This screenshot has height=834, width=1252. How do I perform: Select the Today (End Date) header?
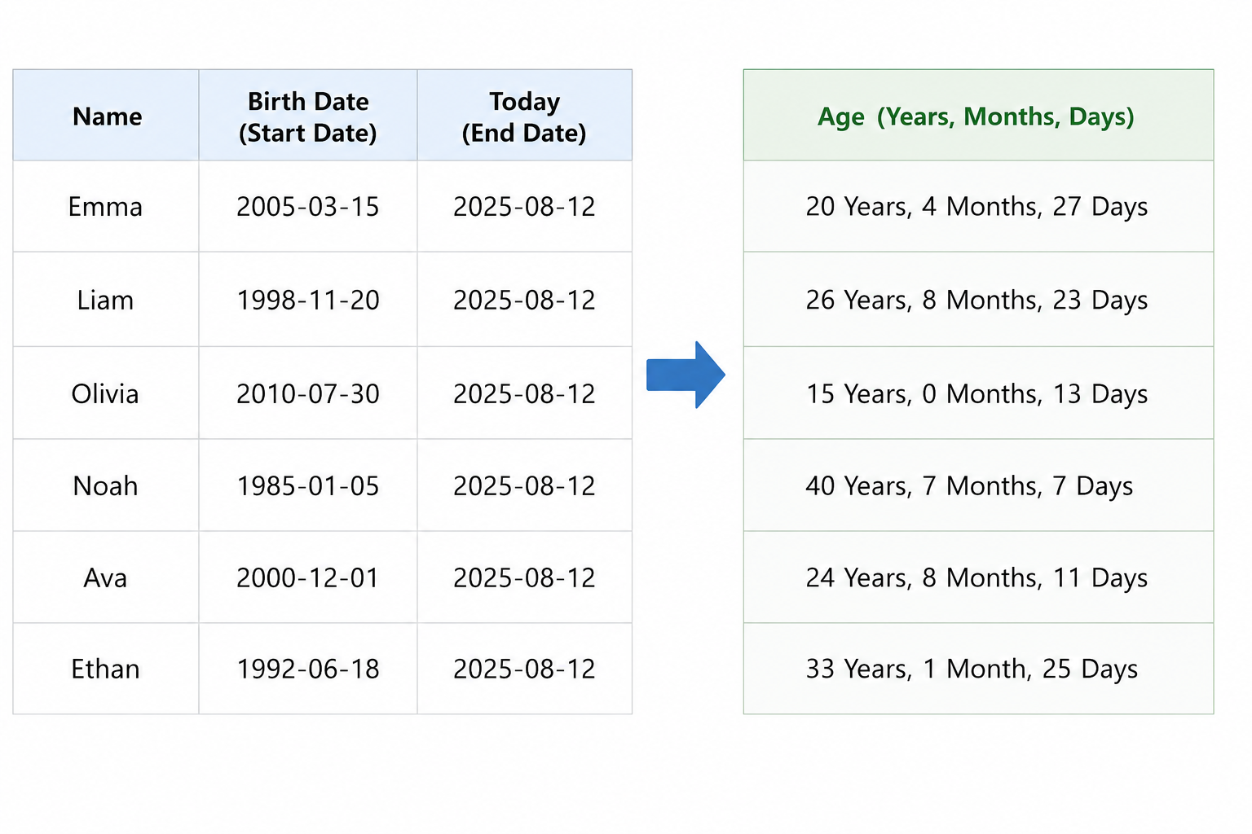tap(525, 115)
